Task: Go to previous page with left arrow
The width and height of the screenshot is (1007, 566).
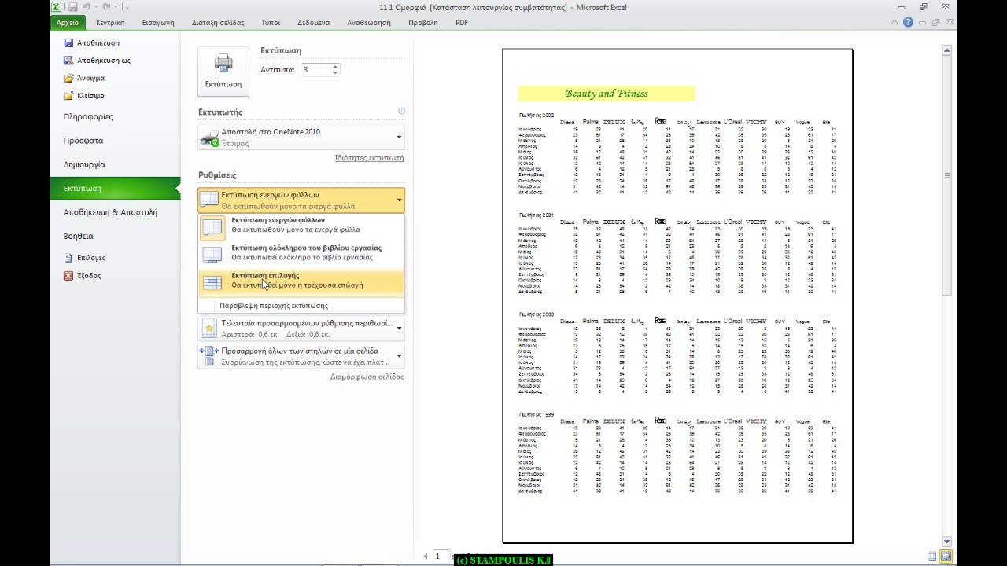Action: pos(426,556)
